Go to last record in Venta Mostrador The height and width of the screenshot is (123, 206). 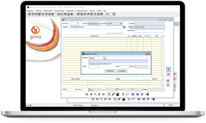[x=104, y=94]
